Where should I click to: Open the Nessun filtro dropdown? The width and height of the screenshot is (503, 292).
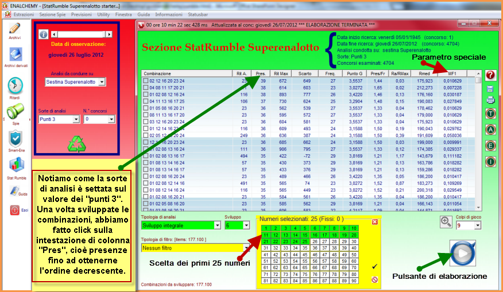click(246, 248)
